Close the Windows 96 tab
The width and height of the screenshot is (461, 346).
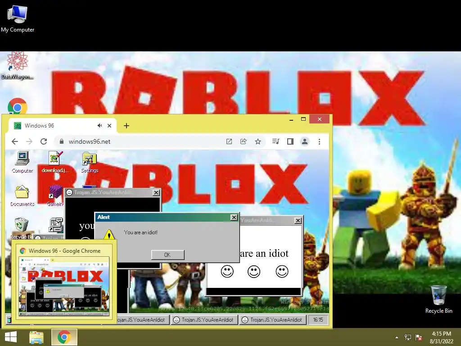coord(109,126)
